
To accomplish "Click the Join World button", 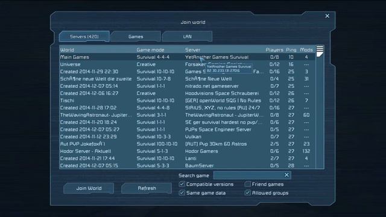I will pyautogui.click(x=89, y=188).
